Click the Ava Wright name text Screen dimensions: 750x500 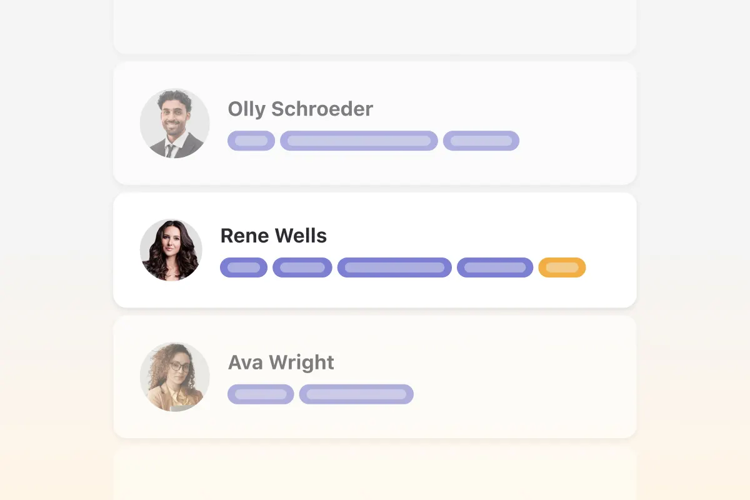tap(281, 362)
